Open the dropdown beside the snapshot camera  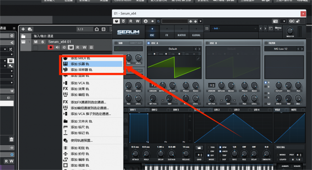[284, 21]
